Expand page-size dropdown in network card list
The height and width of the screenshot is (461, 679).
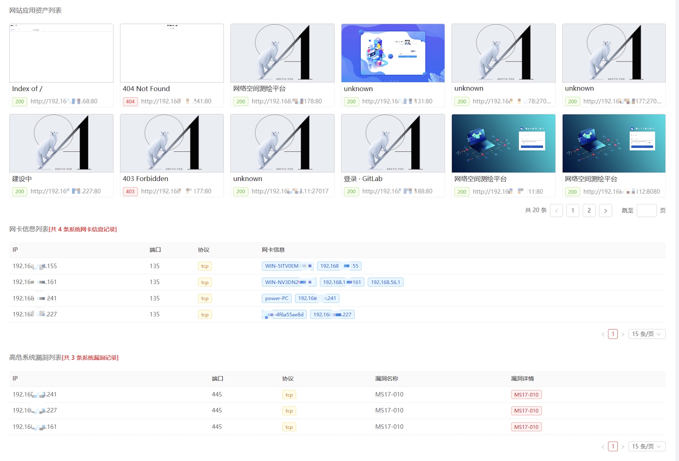pos(646,334)
